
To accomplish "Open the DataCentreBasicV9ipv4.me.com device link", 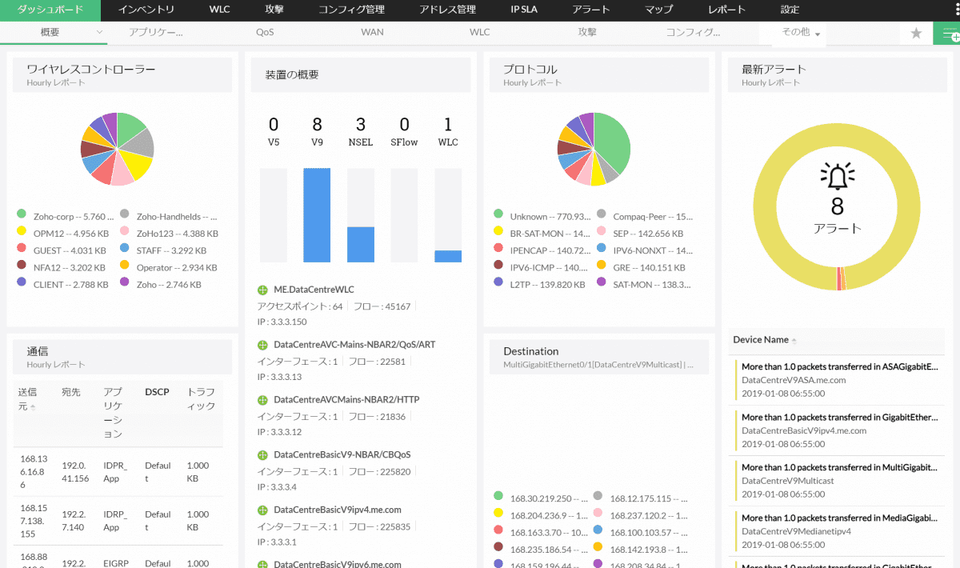I will pyautogui.click(x=338, y=510).
